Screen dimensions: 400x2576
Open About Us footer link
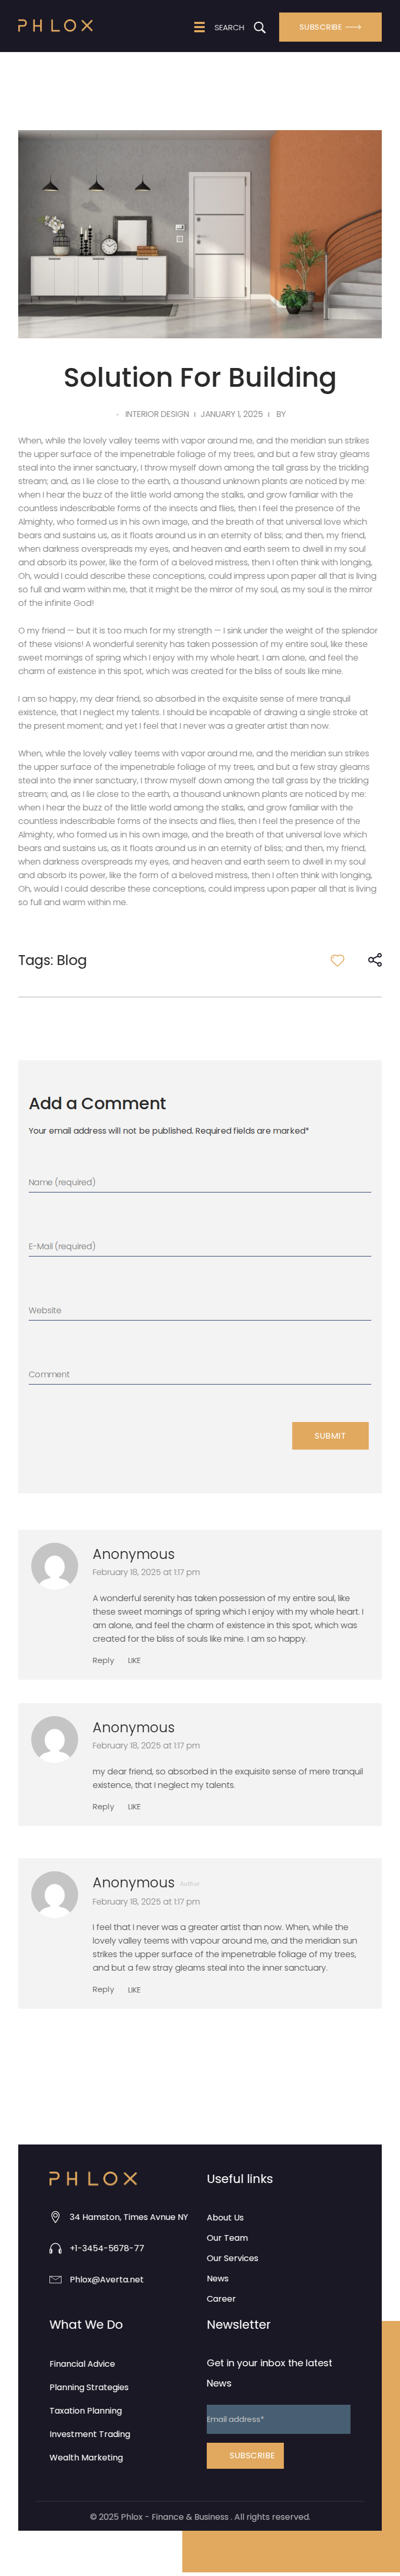click(x=225, y=2217)
